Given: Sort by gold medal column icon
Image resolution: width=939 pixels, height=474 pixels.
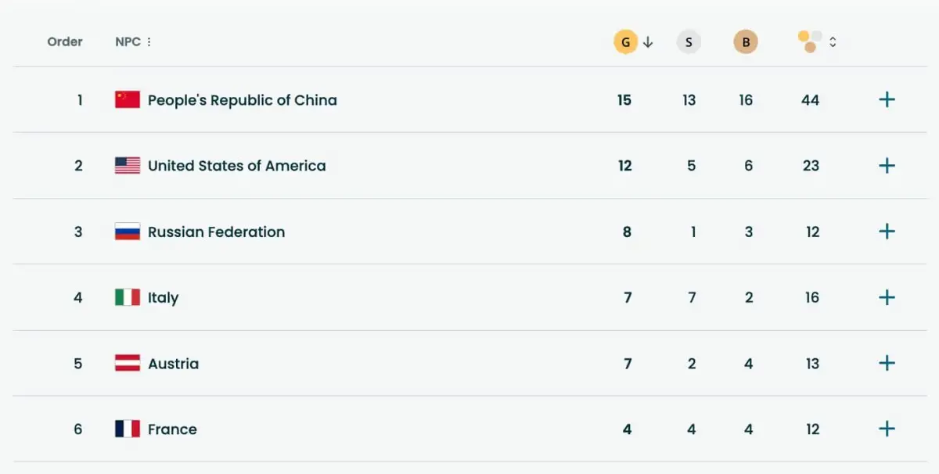Looking at the screenshot, I should [625, 42].
